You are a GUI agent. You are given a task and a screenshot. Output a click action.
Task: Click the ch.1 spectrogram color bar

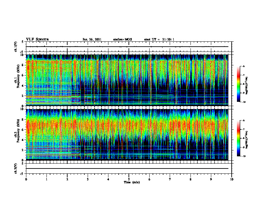coord(238,84)
